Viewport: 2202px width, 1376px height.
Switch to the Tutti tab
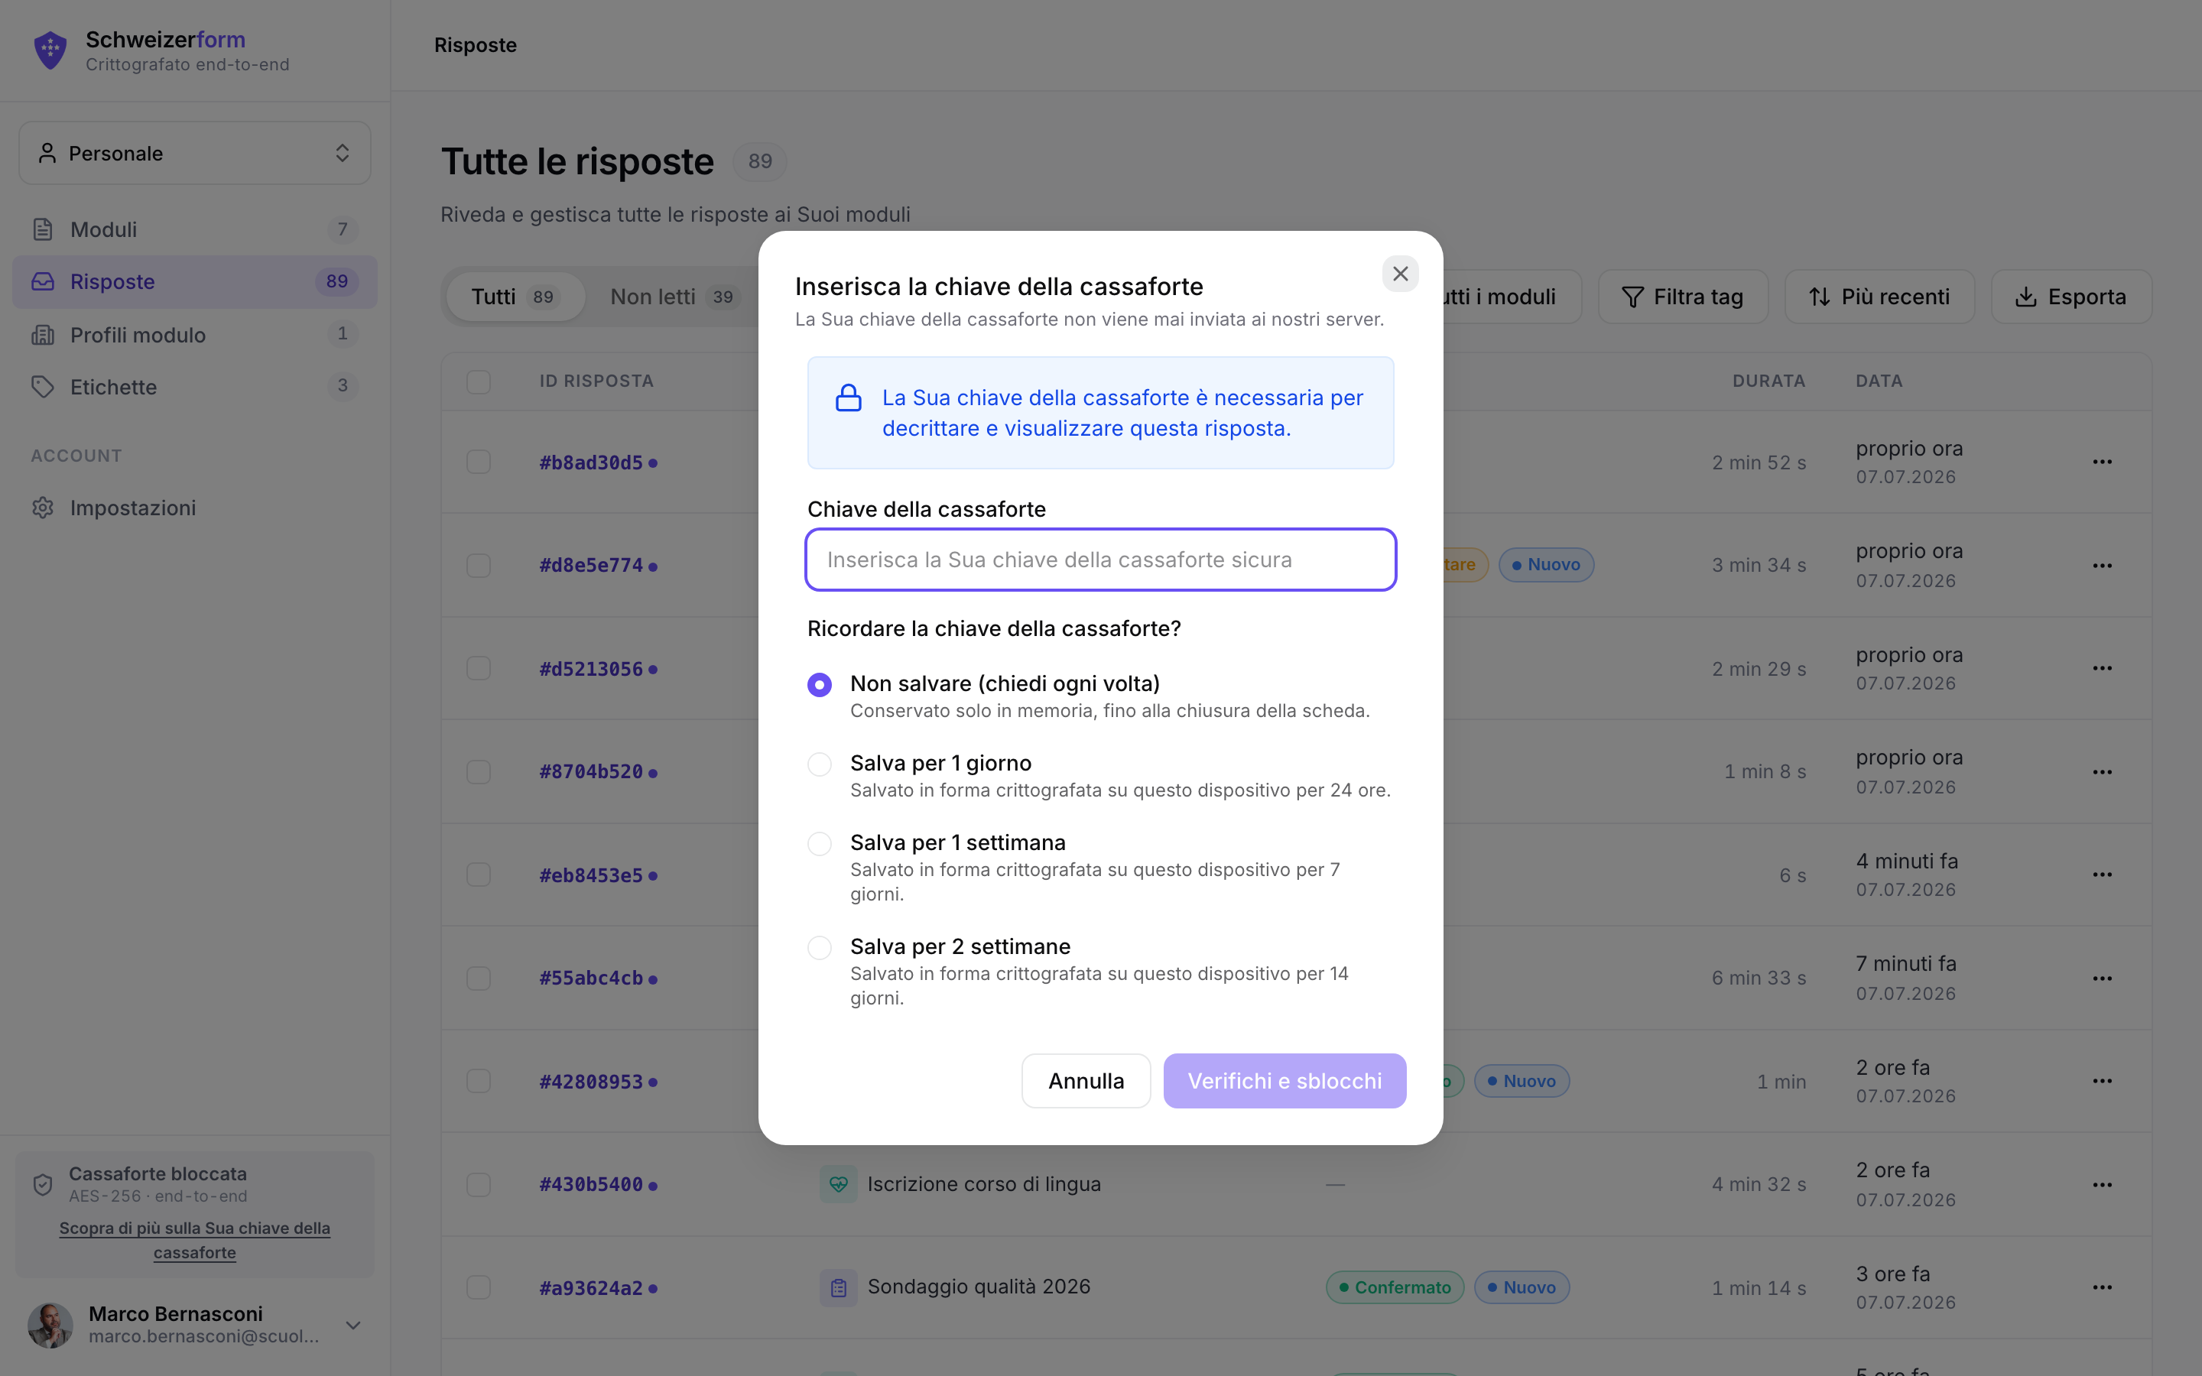pyautogui.click(x=515, y=297)
